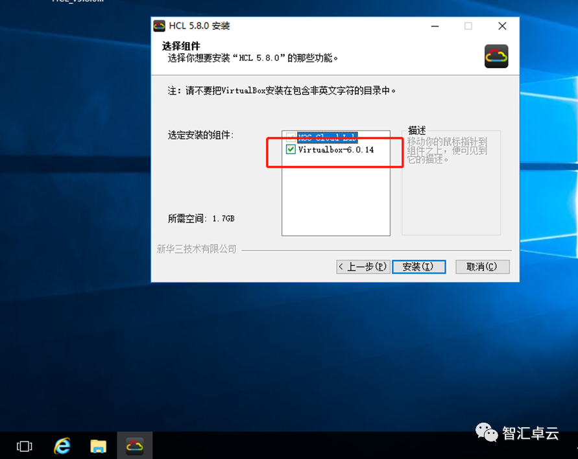This screenshot has height=459, width=578.
Task: Select the Virtualbox-6.0.14 list entry text
Action: (x=336, y=150)
